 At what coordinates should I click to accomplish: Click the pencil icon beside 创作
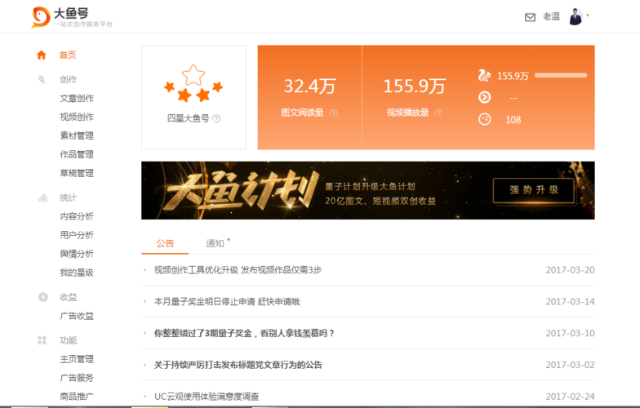pyautogui.click(x=42, y=79)
